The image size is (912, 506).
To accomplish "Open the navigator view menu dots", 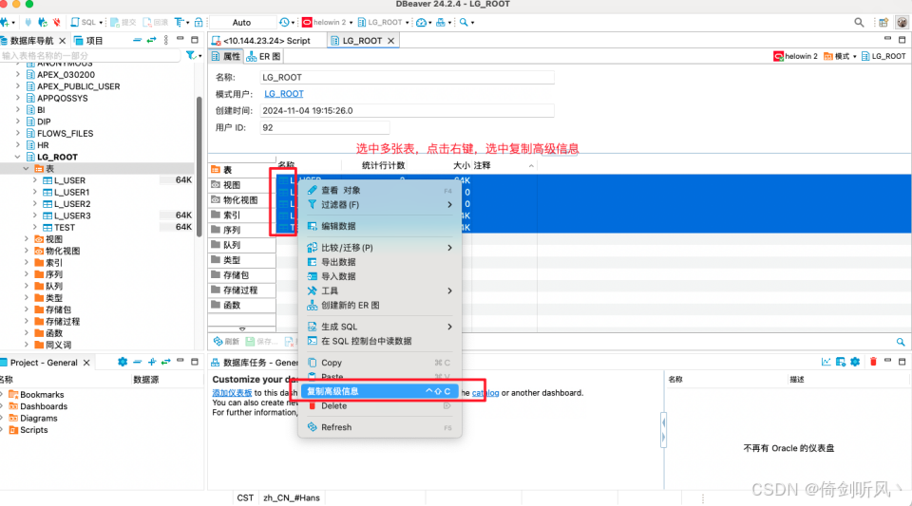I will (x=165, y=40).
